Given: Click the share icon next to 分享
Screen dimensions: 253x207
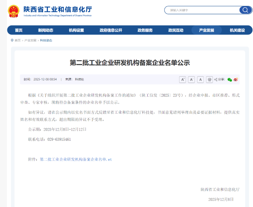Looking at the screenshot, I should pyautogui.click(x=216, y=79).
